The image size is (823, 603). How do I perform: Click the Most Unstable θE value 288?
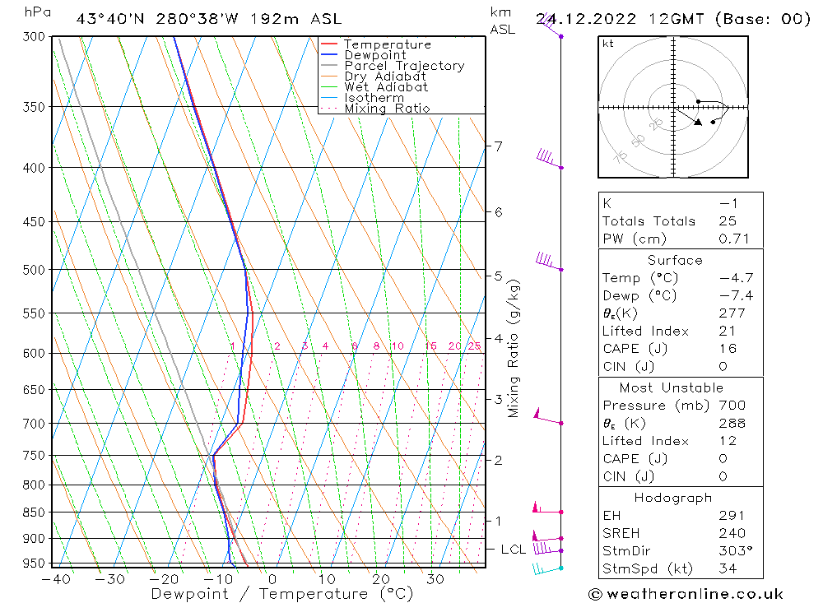pos(732,423)
